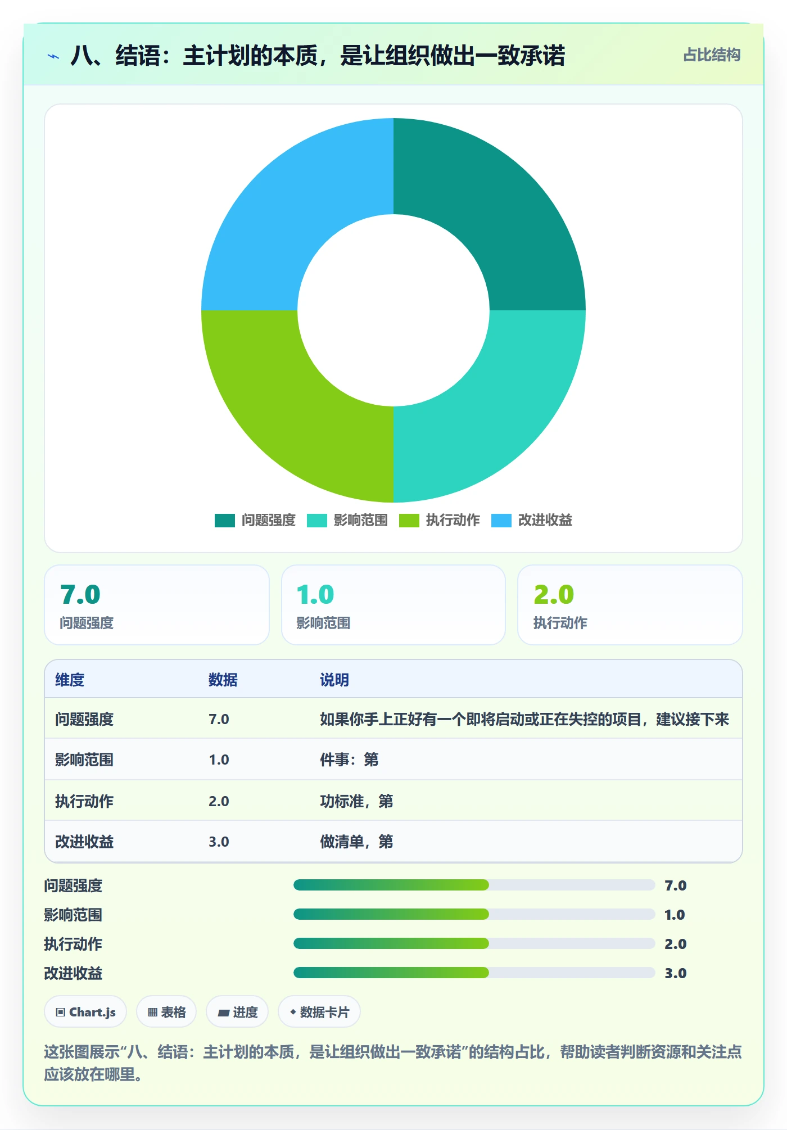Click the 改进收益 progress bar
This screenshot has width=787, height=1130.
click(474, 973)
